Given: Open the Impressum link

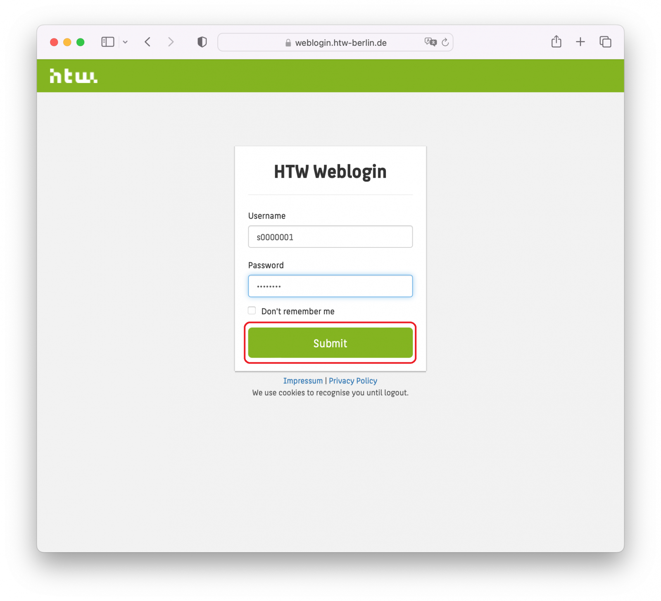Looking at the screenshot, I should [x=303, y=380].
